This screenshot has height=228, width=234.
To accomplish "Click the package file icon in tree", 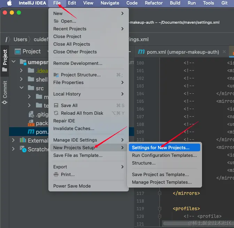I will [31, 123].
